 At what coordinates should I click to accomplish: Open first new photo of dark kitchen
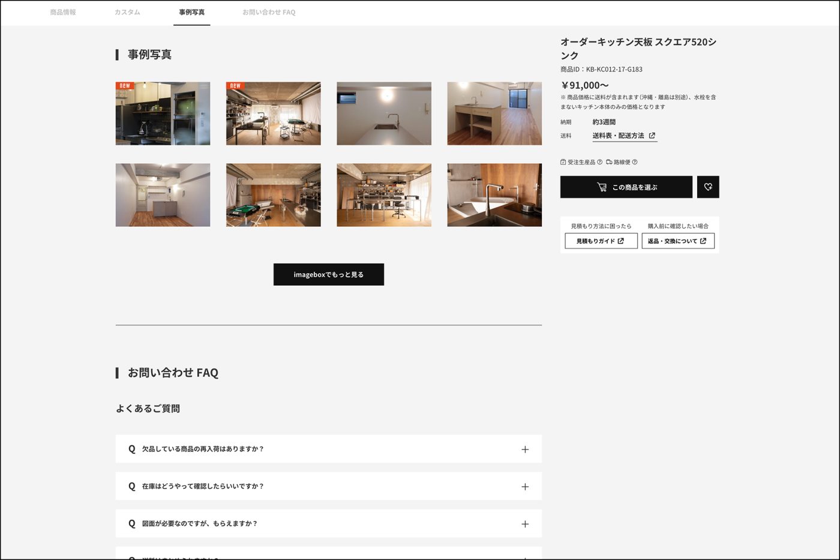(x=163, y=113)
